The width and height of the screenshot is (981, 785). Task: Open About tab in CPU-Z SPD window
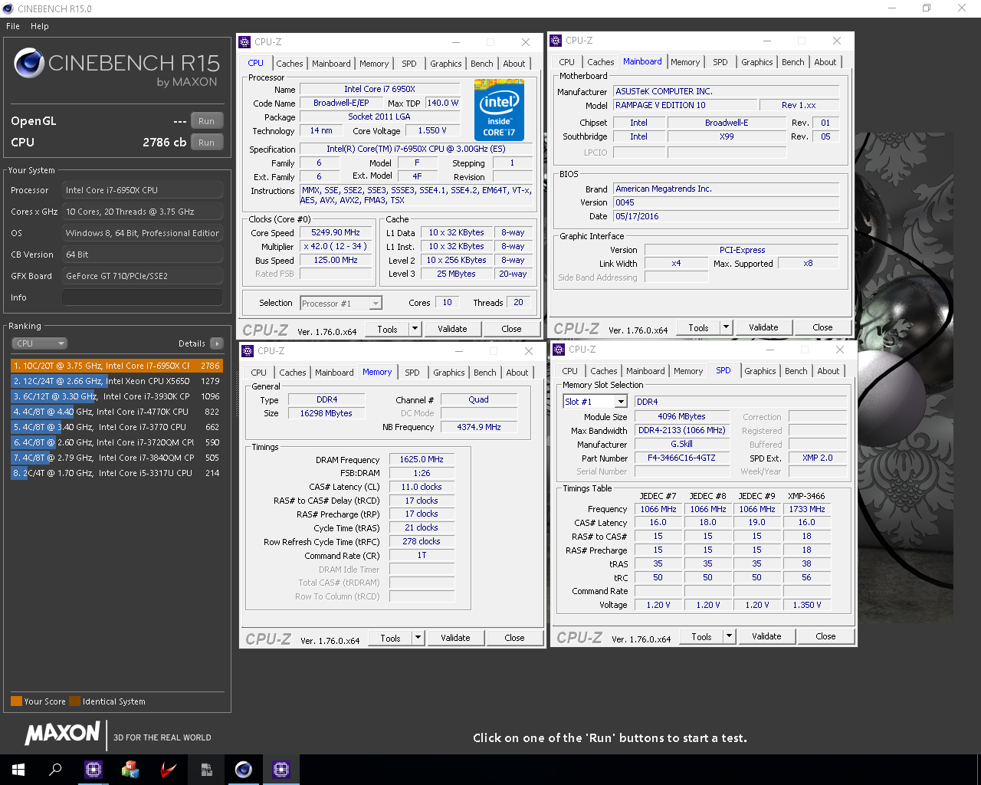click(x=828, y=371)
